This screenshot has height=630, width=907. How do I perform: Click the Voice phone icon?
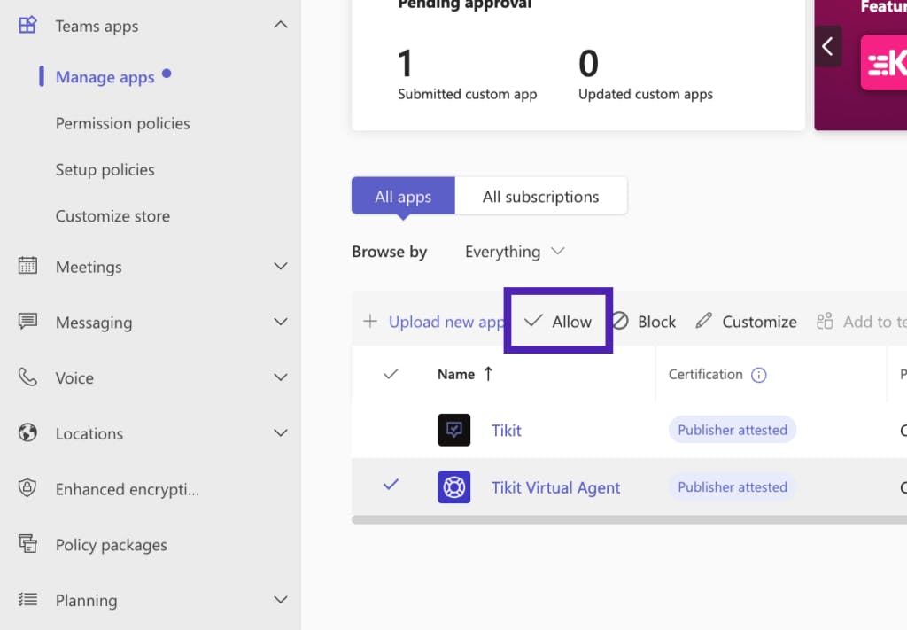(x=28, y=377)
